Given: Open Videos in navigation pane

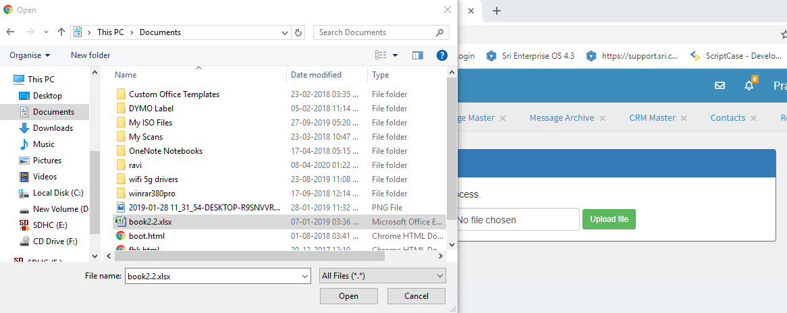Looking at the screenshot, I should (38, 177).
